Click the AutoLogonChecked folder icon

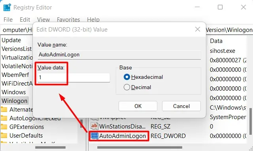tap(4, 118)
